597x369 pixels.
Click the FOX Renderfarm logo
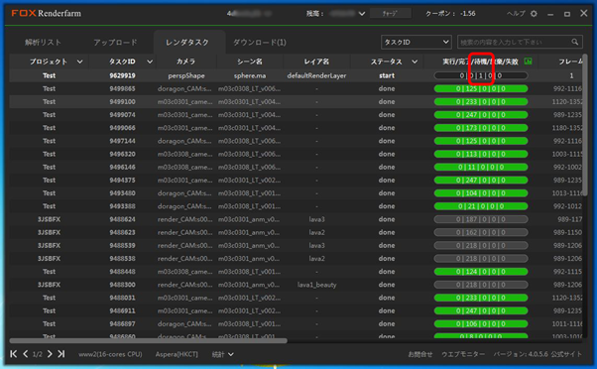pos(46,13)
